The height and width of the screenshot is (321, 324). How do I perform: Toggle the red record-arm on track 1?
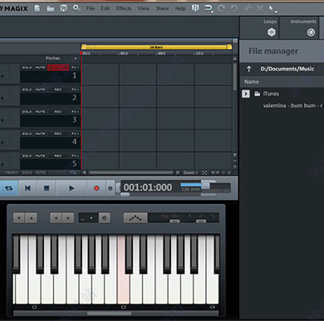tap(58, 67)
